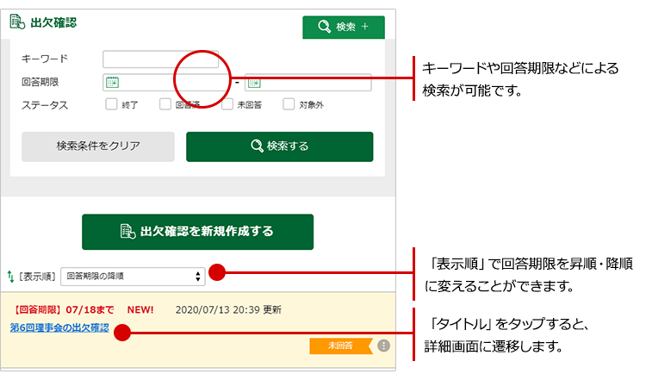Click the three-dot more options icon
Image resolution: width=646 pixels, height=380 pixels.
[383, 346]
